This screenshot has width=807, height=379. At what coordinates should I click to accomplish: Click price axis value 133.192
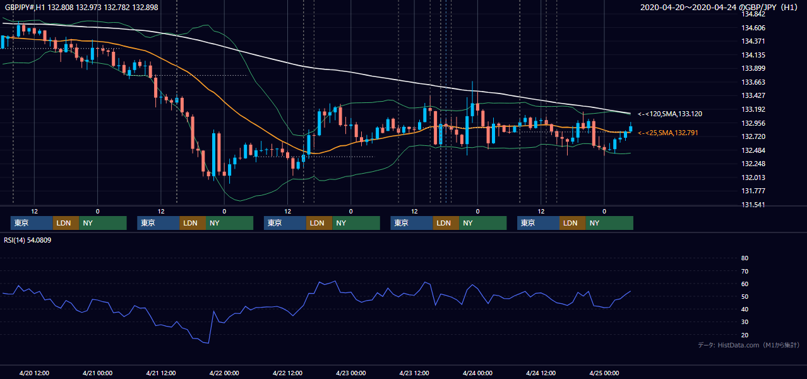(753, 109)
